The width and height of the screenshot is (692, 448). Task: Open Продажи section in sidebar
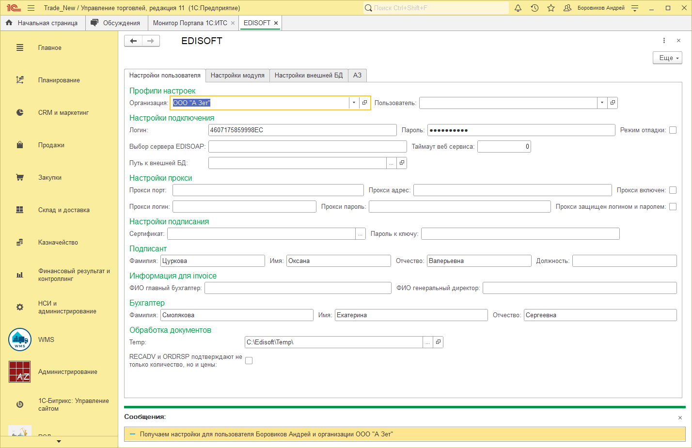pyautogui.click(x=51, y=145)
